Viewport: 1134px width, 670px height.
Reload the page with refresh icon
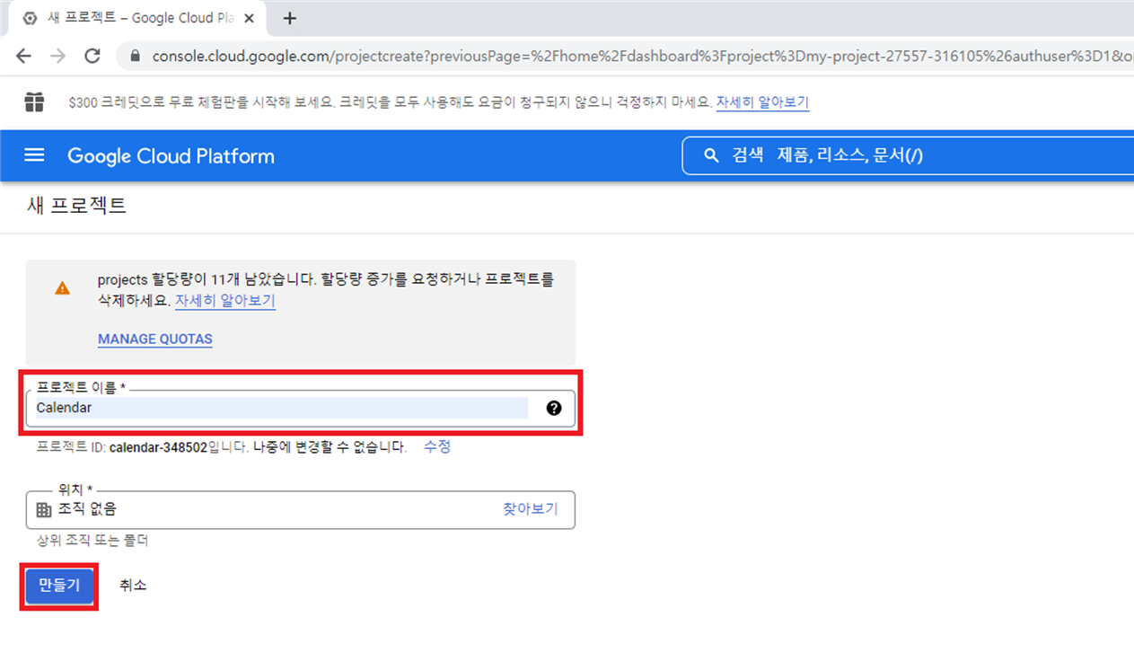(x=92, y=56)
